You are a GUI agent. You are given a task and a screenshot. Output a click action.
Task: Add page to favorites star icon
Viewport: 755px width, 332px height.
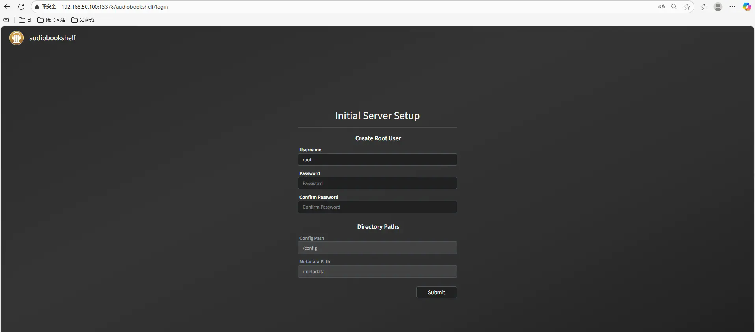pos(687,7)
